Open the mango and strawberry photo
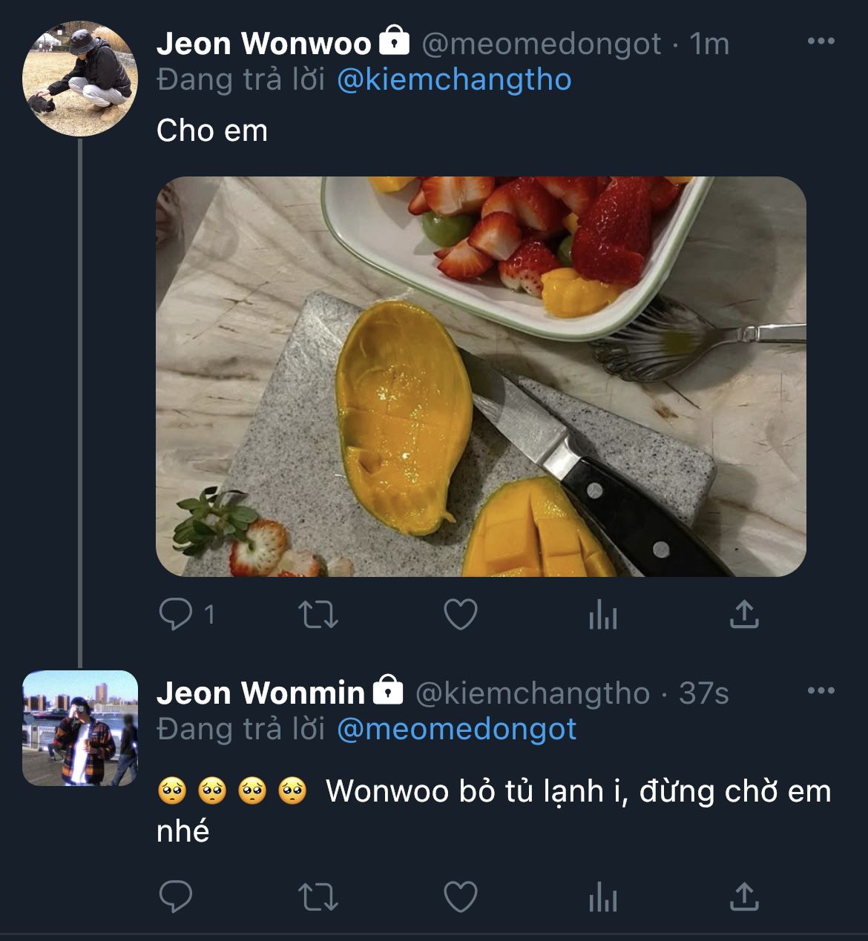 [481, 376]
